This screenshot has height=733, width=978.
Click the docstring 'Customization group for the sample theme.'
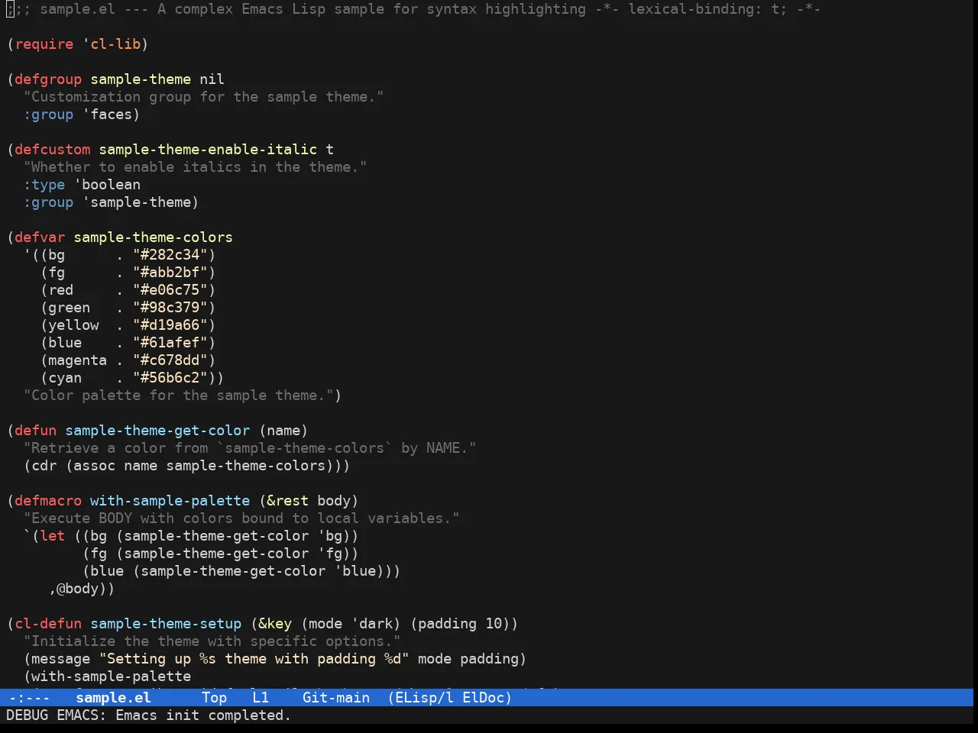point(204,97)
